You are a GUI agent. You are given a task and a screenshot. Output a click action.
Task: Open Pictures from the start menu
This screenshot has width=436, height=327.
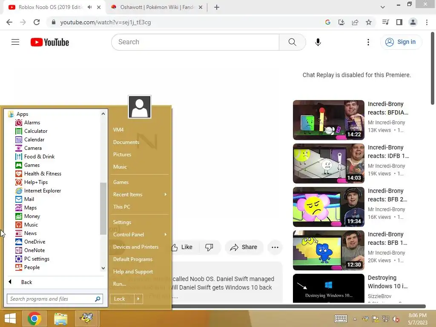[x=122, y=154]
